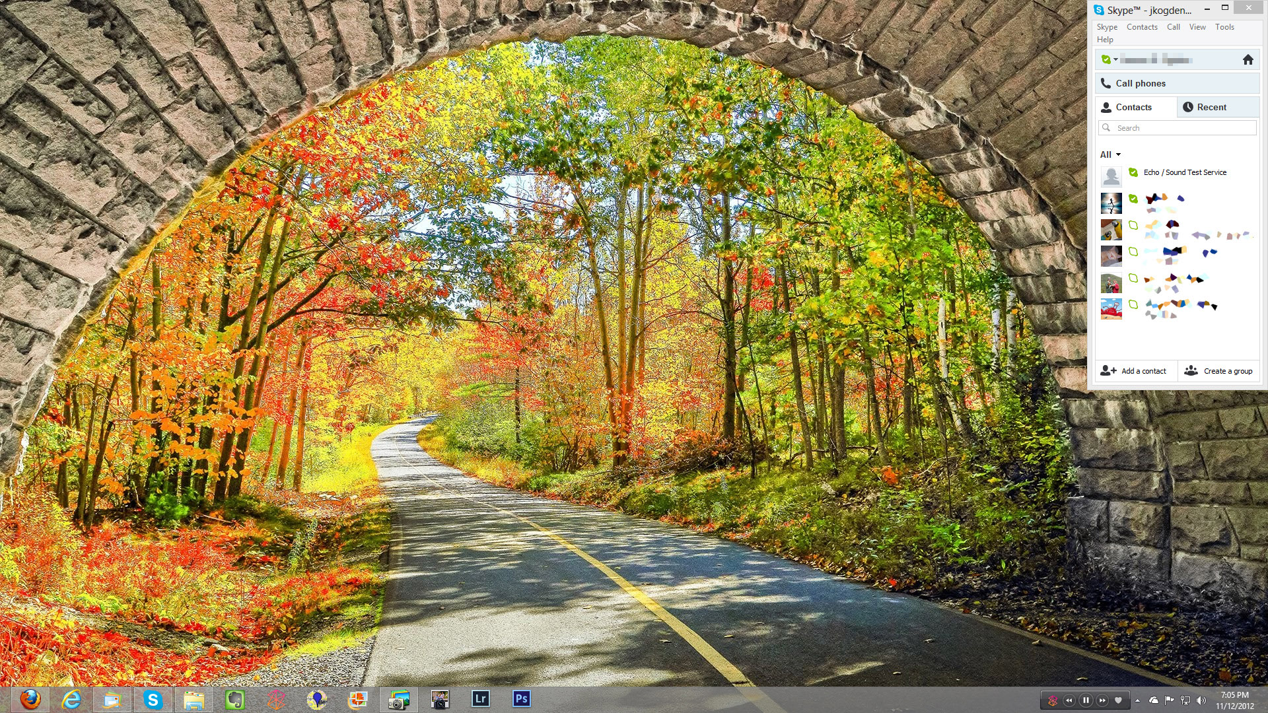Click the Zune heart favorite icon
1268x713 pixels.
[1118, 700]
